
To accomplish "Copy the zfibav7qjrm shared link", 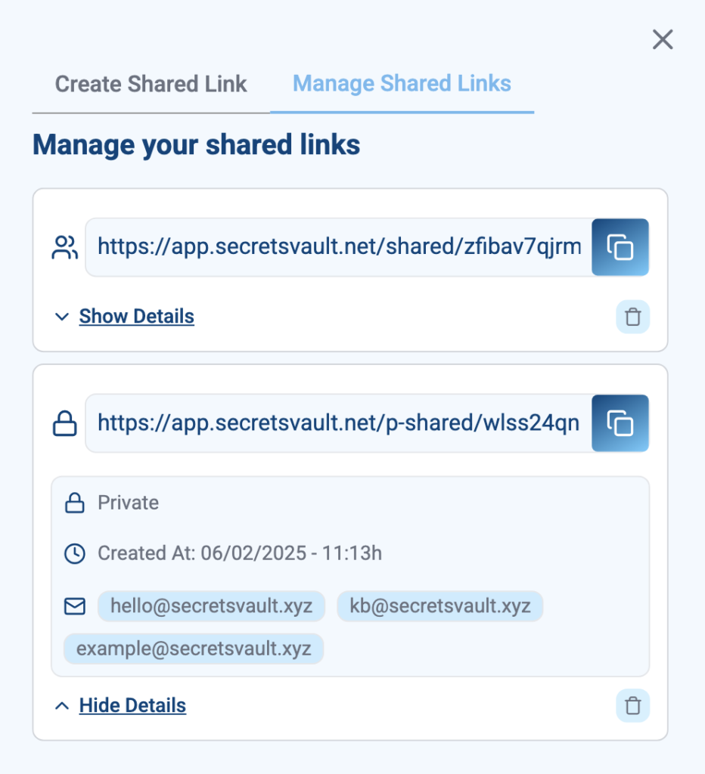I will coord(620,247).
